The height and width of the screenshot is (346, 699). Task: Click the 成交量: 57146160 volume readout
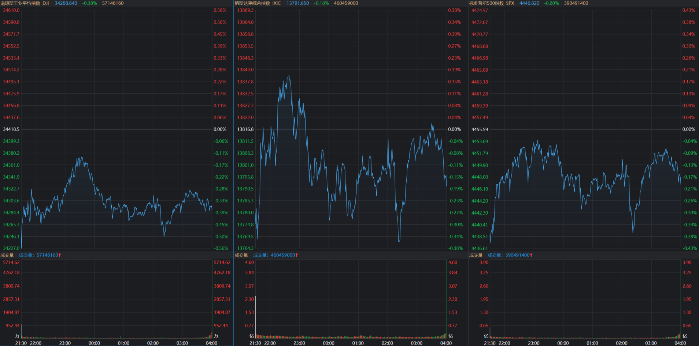(x=40, y=255)
